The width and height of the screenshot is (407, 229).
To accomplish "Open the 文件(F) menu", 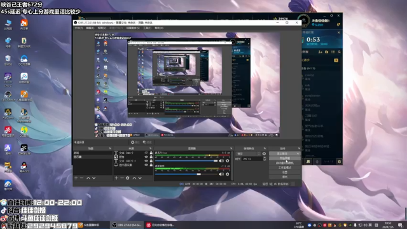I will click(78, 28).
